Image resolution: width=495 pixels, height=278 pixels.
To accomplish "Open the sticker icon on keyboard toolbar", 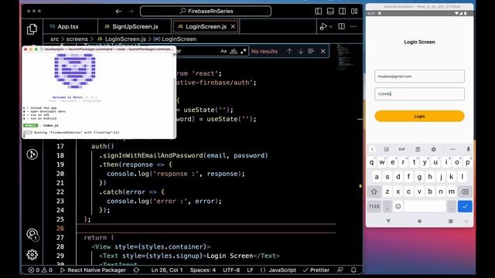I will point(386,149).
